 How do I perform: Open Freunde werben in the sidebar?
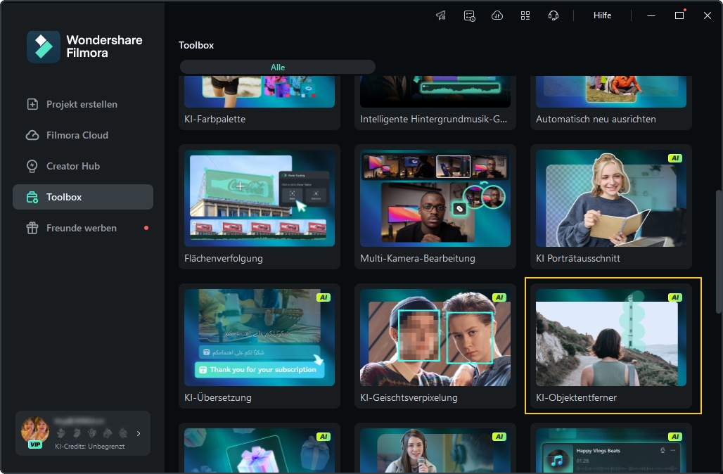coord(83,228)
